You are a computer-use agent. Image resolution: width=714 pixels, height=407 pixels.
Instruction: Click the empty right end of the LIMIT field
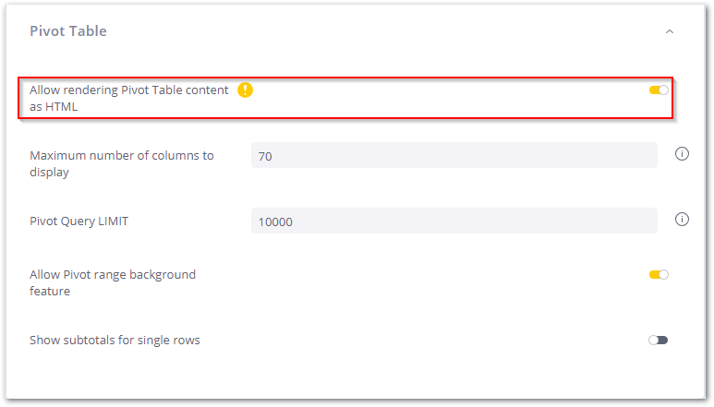point(628,221)
